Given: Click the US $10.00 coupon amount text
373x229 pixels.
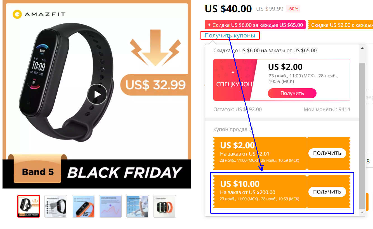Looking at the screenshot, I should coord(240,184).
